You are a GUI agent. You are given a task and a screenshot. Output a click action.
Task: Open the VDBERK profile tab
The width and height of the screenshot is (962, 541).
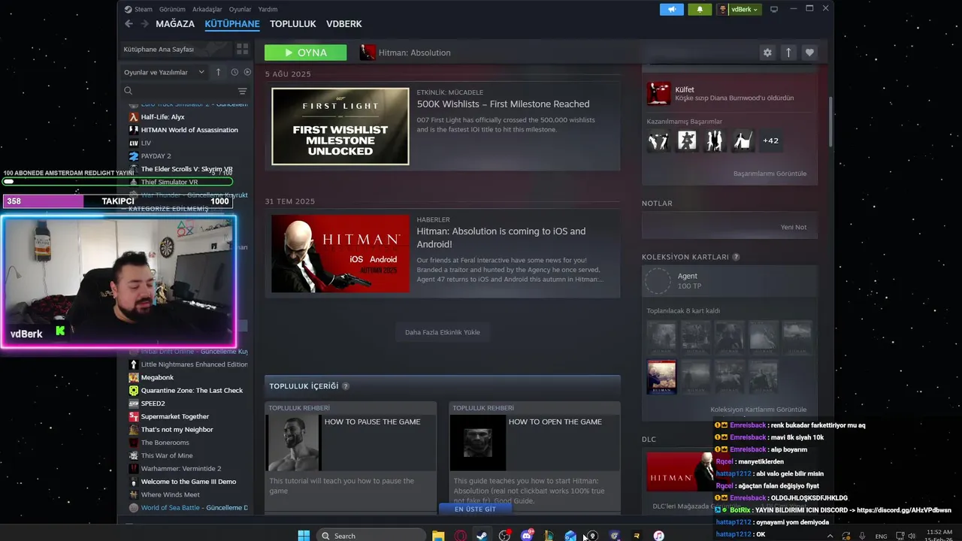point(344,24)
